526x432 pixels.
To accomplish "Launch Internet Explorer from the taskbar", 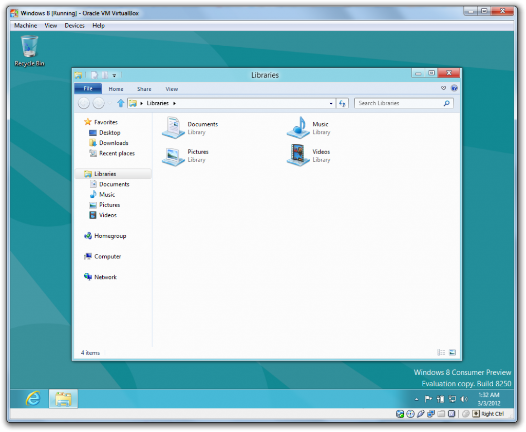I will coord(32,399).
